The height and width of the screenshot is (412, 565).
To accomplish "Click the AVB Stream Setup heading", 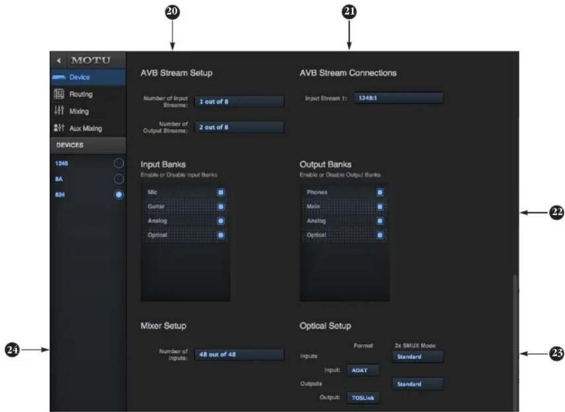I will tap(176, 73).
